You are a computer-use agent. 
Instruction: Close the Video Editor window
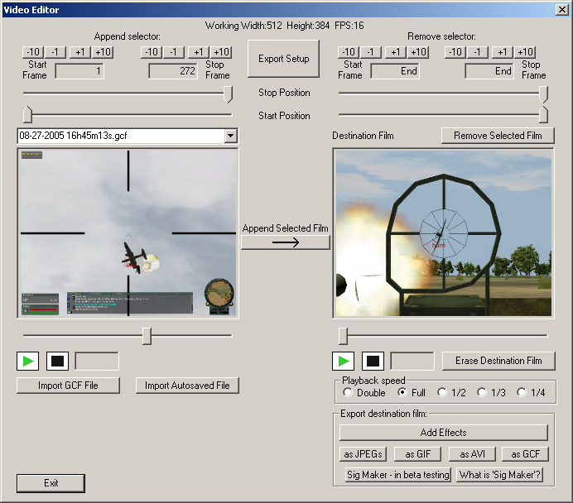point(561,9)
